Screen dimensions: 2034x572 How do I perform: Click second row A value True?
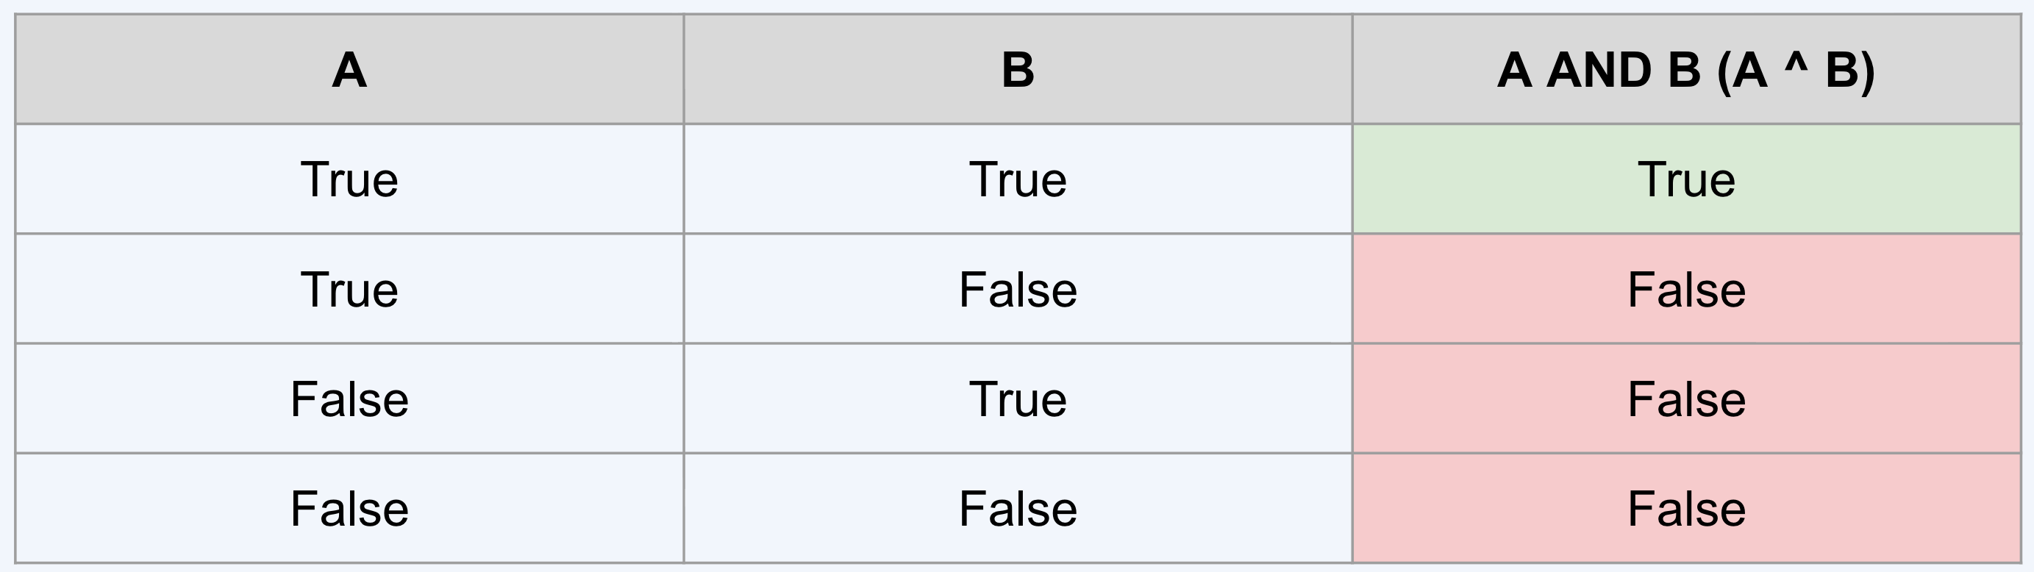349,289
